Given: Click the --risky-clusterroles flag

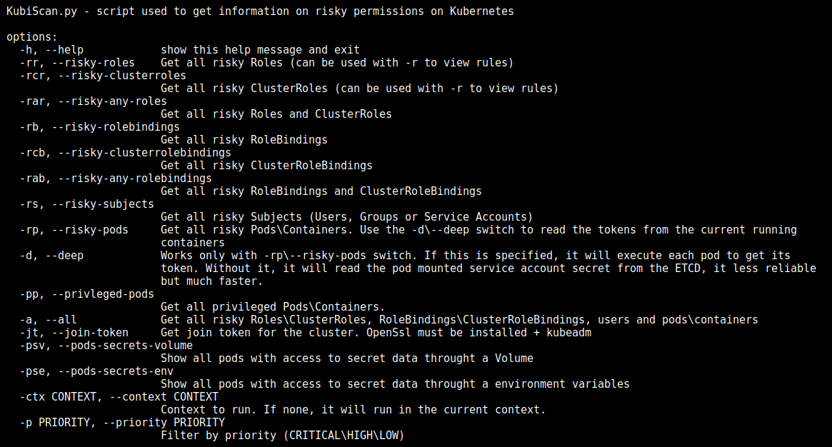Looking at the screenshot, I should tap(122, 76).
